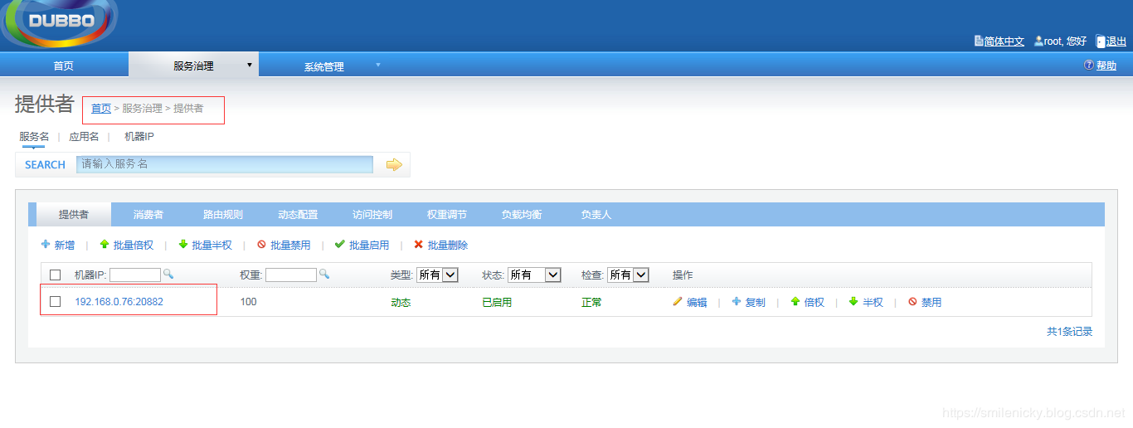Open the 状态 filter dropdown

534,275
